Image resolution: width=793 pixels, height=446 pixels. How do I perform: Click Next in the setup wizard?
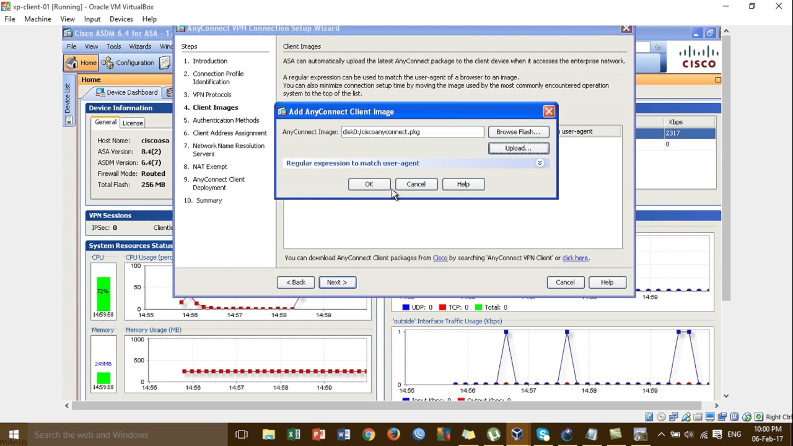337,282
